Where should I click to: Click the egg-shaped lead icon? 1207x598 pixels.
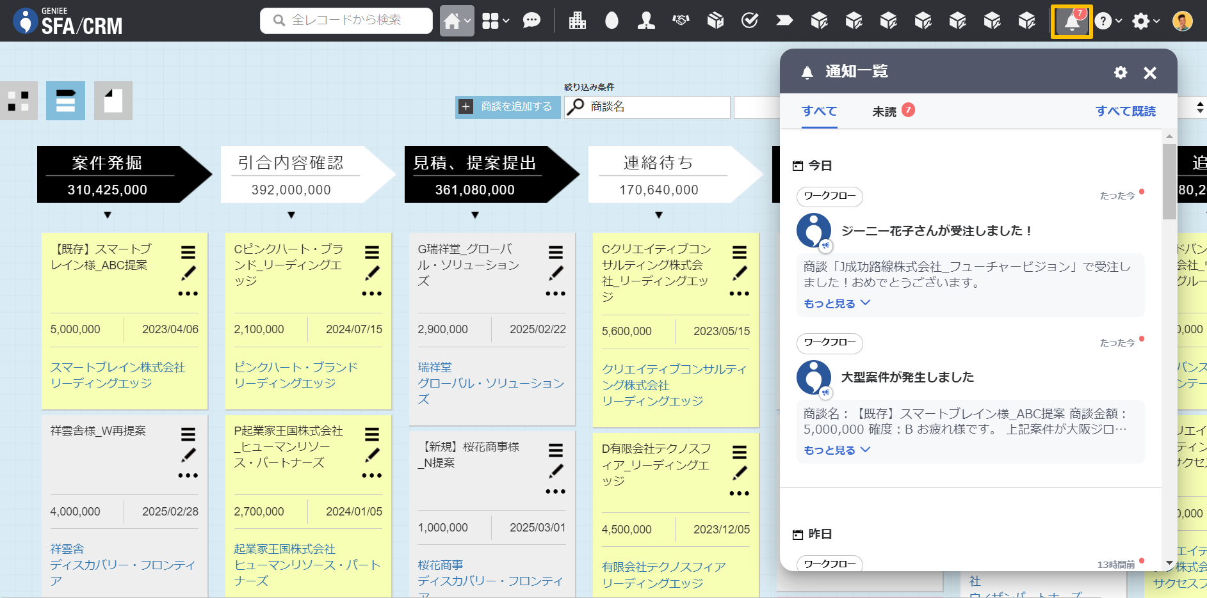coord(612,21)
